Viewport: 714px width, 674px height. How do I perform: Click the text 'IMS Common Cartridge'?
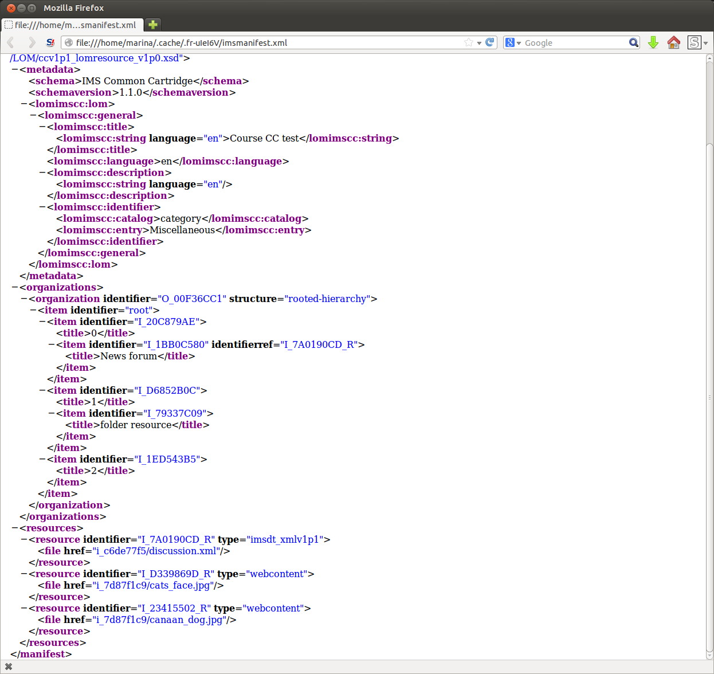pyautogui.click(x=138, y=81)
